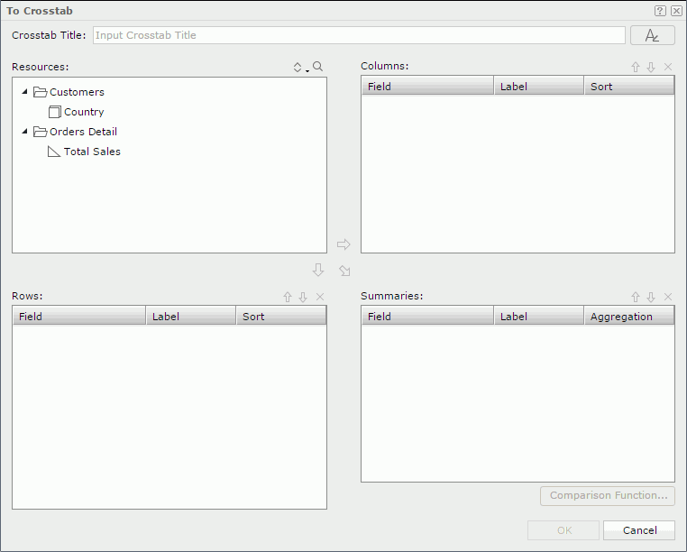Click the Rows remove X icon
The image size is (687, 552).
pyautogui.click(x=320, y=298)
